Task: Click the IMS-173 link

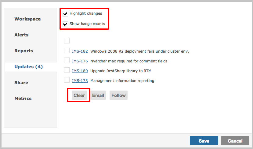Action: coord(80,81)
